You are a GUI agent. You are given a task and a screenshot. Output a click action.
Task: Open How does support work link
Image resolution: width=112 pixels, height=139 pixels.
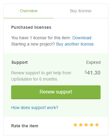coord(35,108)
